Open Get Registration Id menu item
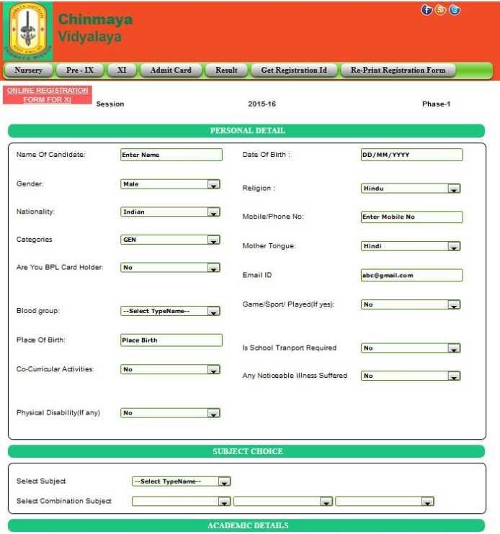The height and width of the screenshot is (534, 500). coord(294,70)
